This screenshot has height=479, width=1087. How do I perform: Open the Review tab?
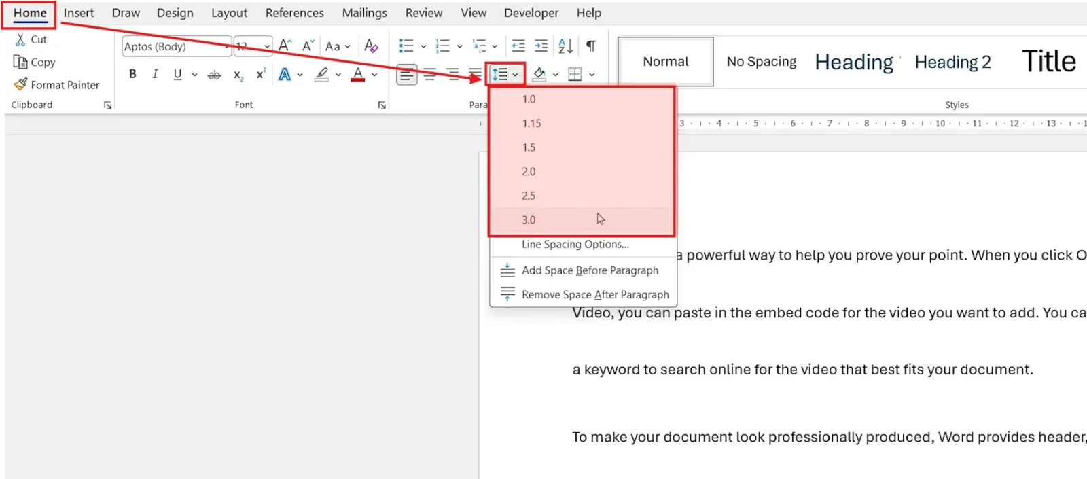[x=423, y=13]
